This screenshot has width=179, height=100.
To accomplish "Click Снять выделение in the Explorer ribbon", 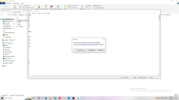I will (x=99, y=8).
